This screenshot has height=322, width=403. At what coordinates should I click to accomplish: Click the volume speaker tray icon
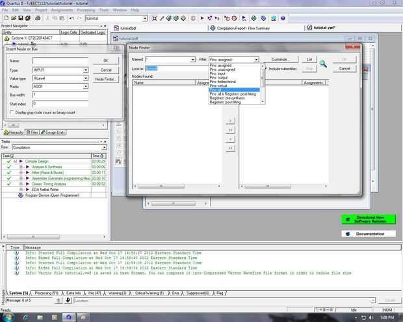[371, 317]
